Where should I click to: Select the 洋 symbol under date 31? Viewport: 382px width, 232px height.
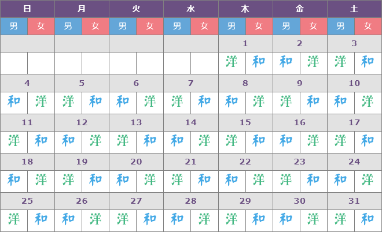pos(341,219)
